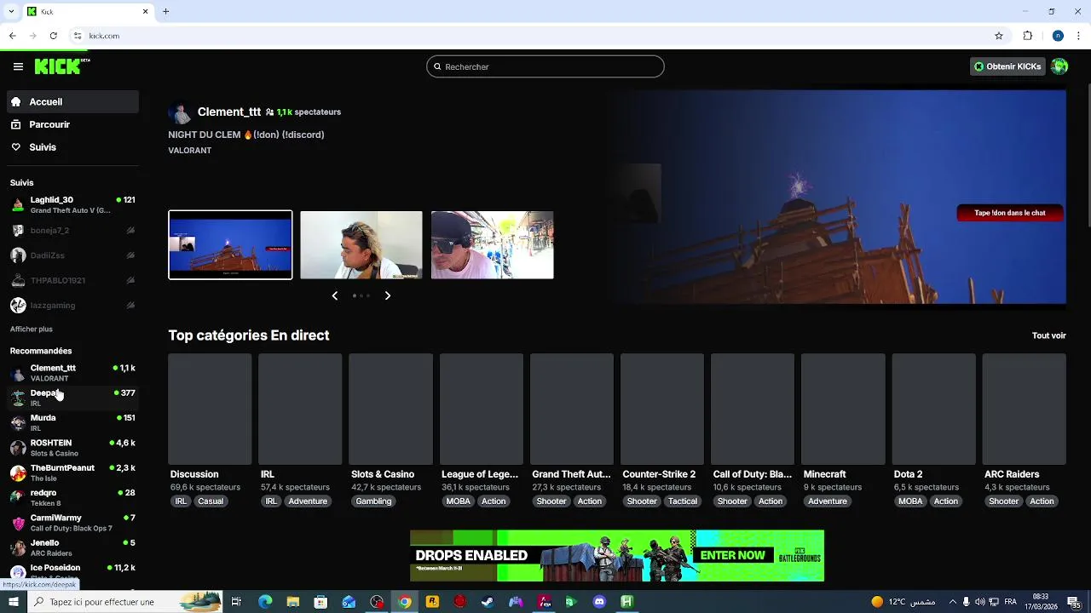The image size is (1091, 613).
Task: Select third featured stream thumbnail with cap
Action: coord(493,245)
